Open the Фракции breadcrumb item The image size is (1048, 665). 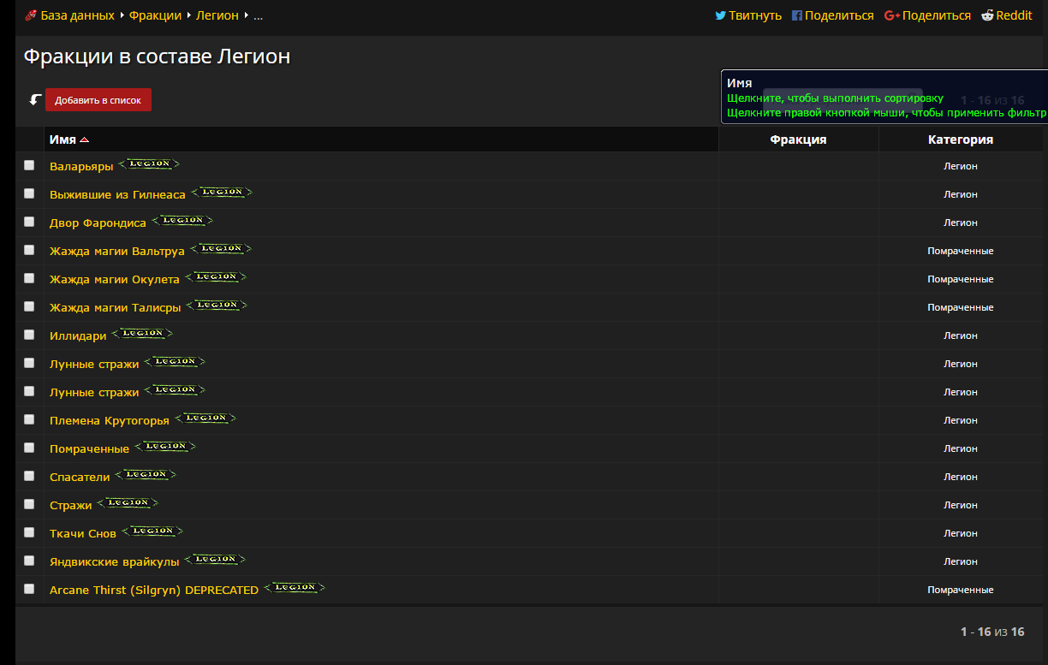(x=155, y=15)
